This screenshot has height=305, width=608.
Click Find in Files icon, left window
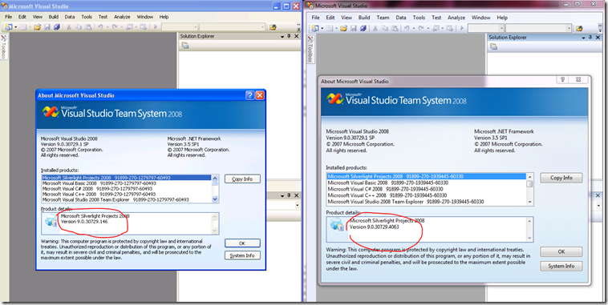tap(273, 27)
